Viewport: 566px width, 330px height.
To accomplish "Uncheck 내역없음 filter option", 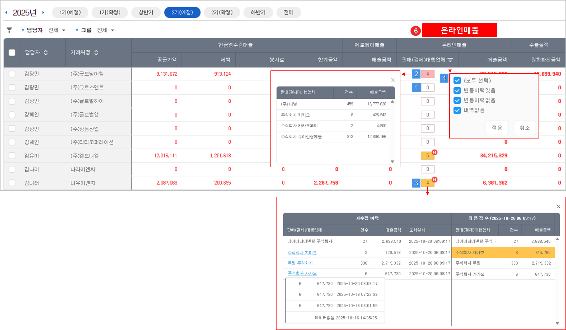I will coord(457,110).
